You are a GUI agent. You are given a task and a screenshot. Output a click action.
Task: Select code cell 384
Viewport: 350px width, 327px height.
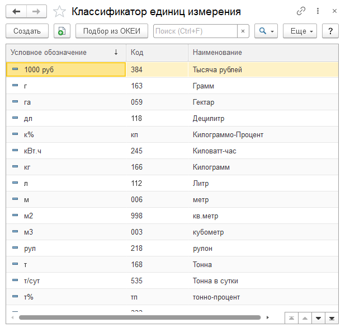pyautogui.click(x=157, y=69)
